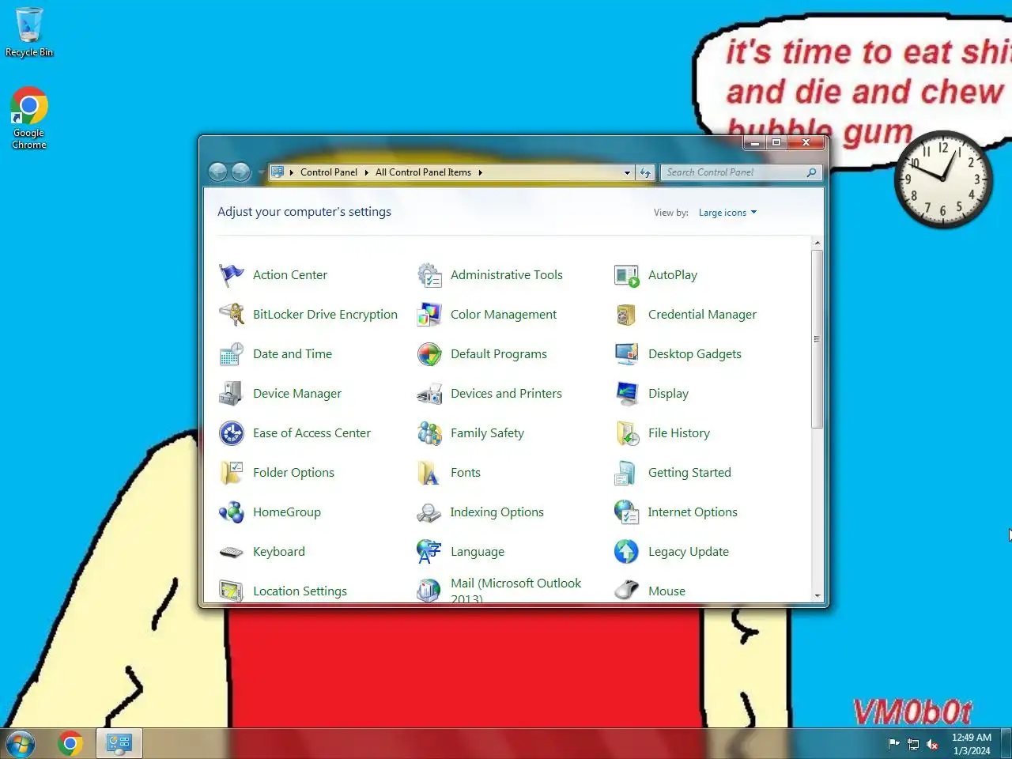Open the Date and Time icon
The height and width of the screenshot is (759, 1012).
point(231,354)
